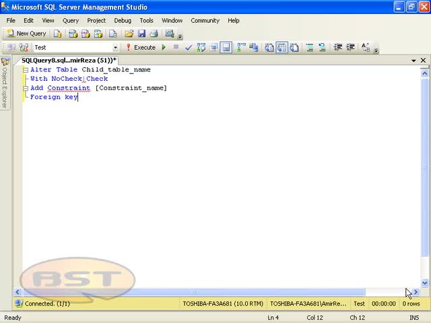Open the Query menu
This screenshot has width=431, height=323.
(x=70, y=21)
